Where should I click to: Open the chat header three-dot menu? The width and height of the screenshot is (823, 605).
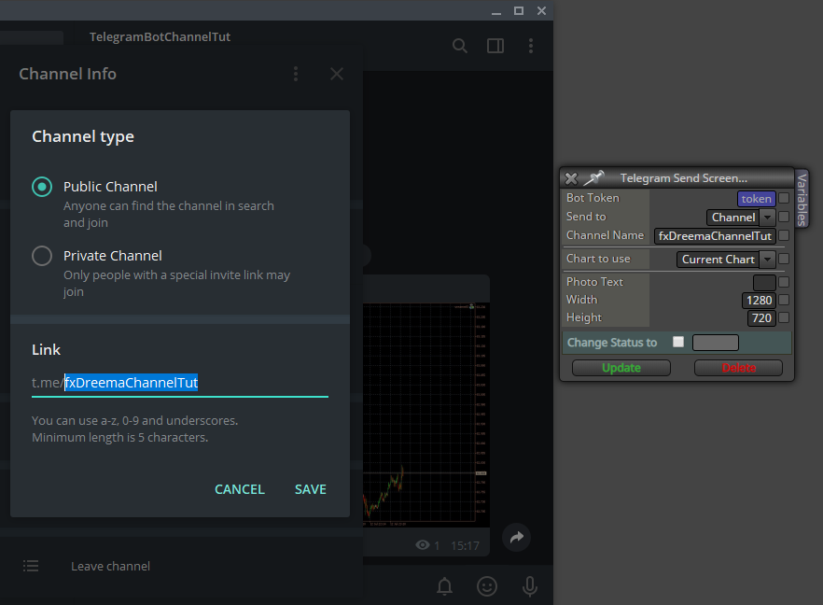(x=531, y=46)
